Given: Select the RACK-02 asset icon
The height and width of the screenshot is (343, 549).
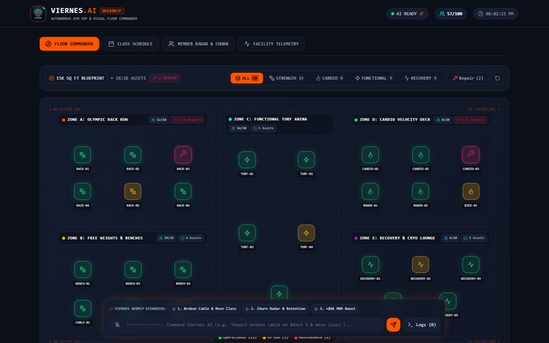Looking at the screenshot, I should pyautogui.click(x=133, y=154).
